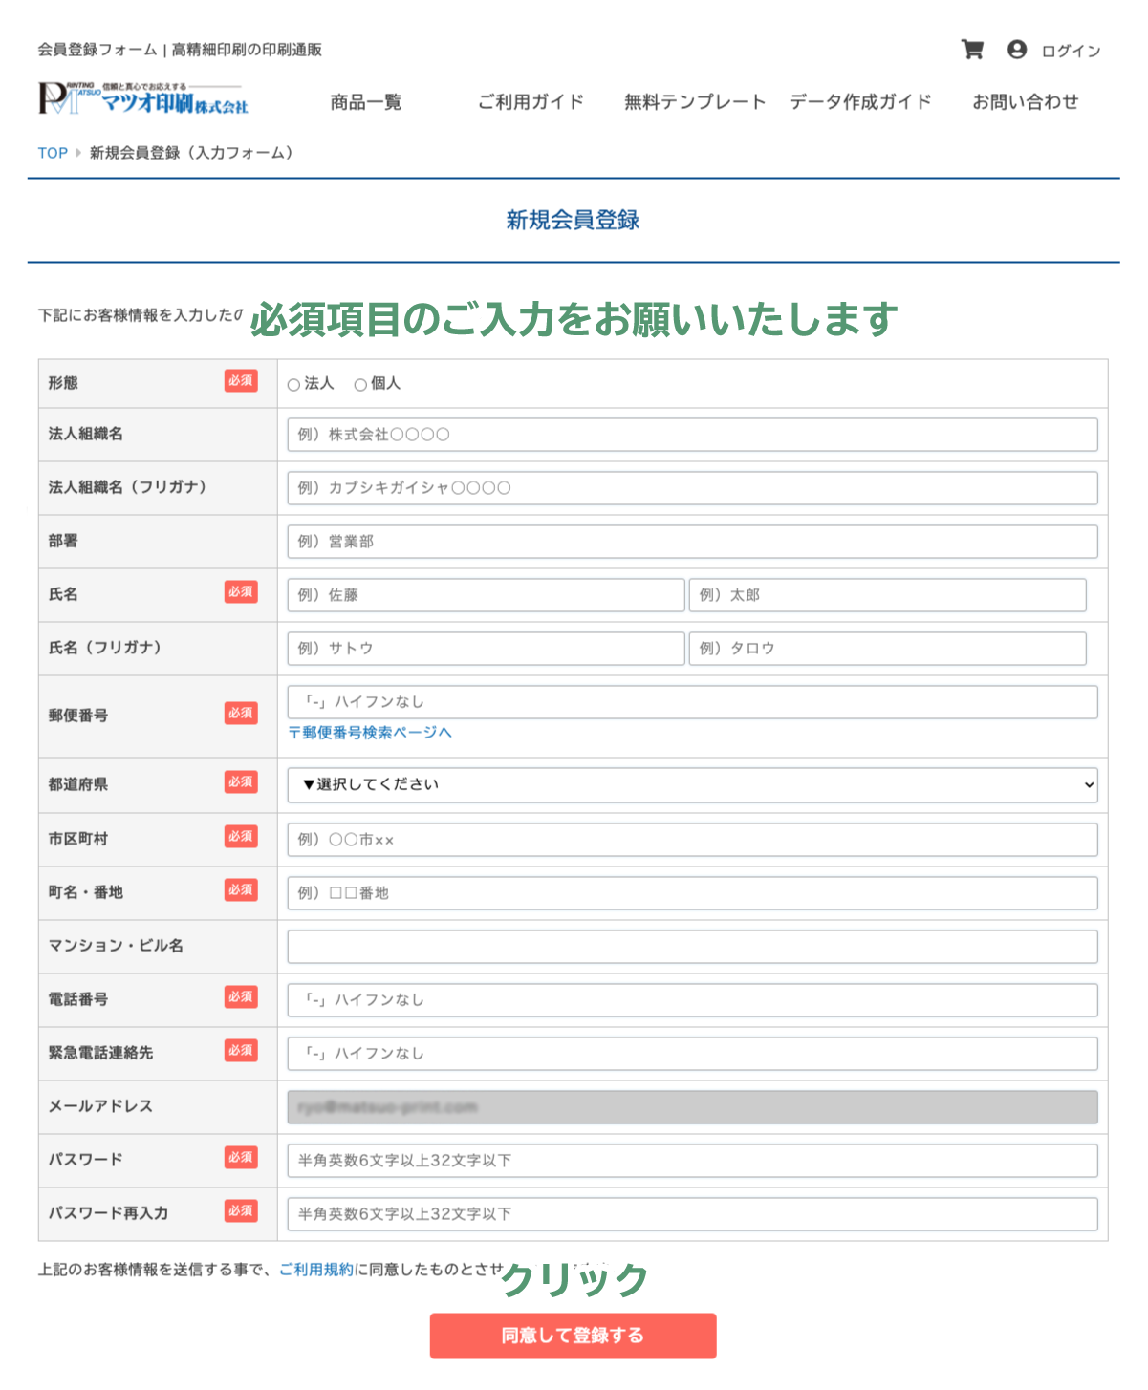Screen dimensions: 1148x1390
Task: Click the ログイン link
Action: coord(1071,51)
